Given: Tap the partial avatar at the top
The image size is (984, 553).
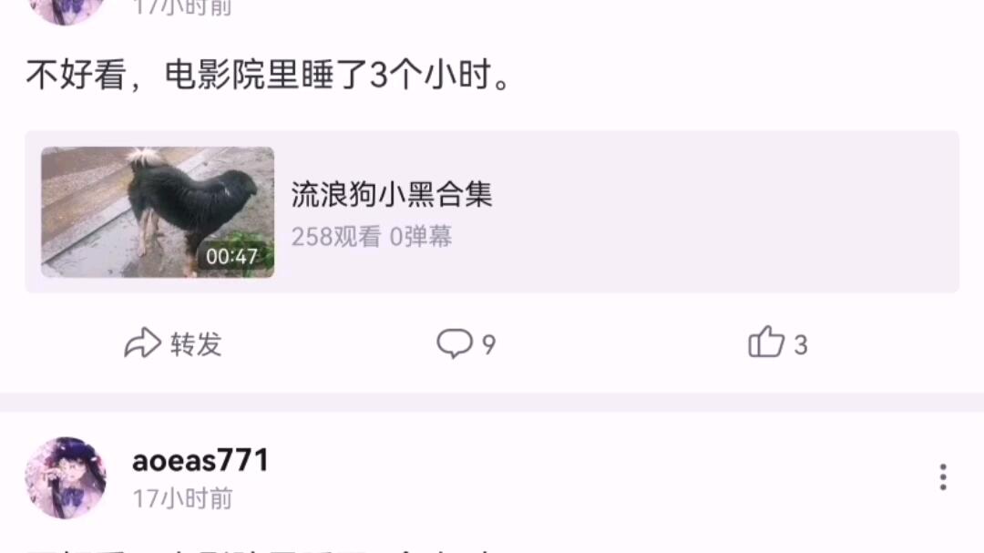Looking at the screenshot, I should pos(66,11).
